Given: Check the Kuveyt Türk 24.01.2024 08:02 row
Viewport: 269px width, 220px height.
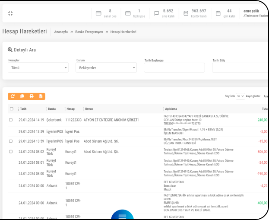Looking at the screenshot, I should pyautogui.click(x=11, y=152).
